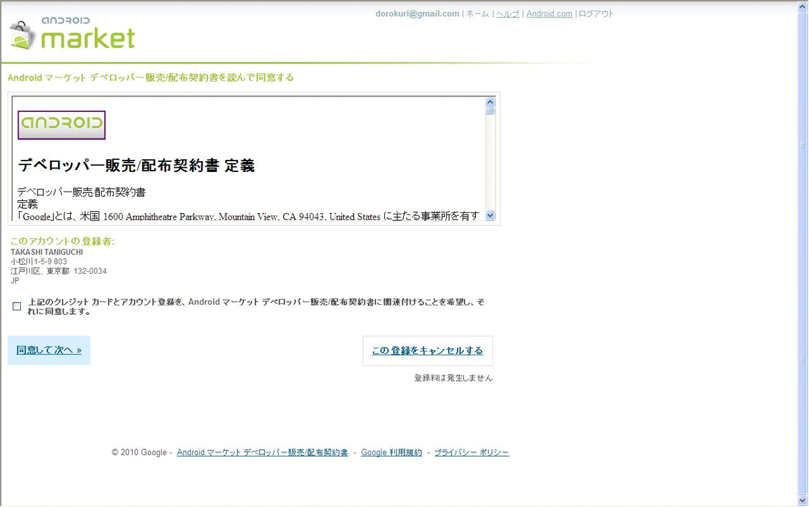This screenshot has height=507, width=809.
Task: Open the プライバシー ポリシー footer link
Action: click(x=471, y=452)
